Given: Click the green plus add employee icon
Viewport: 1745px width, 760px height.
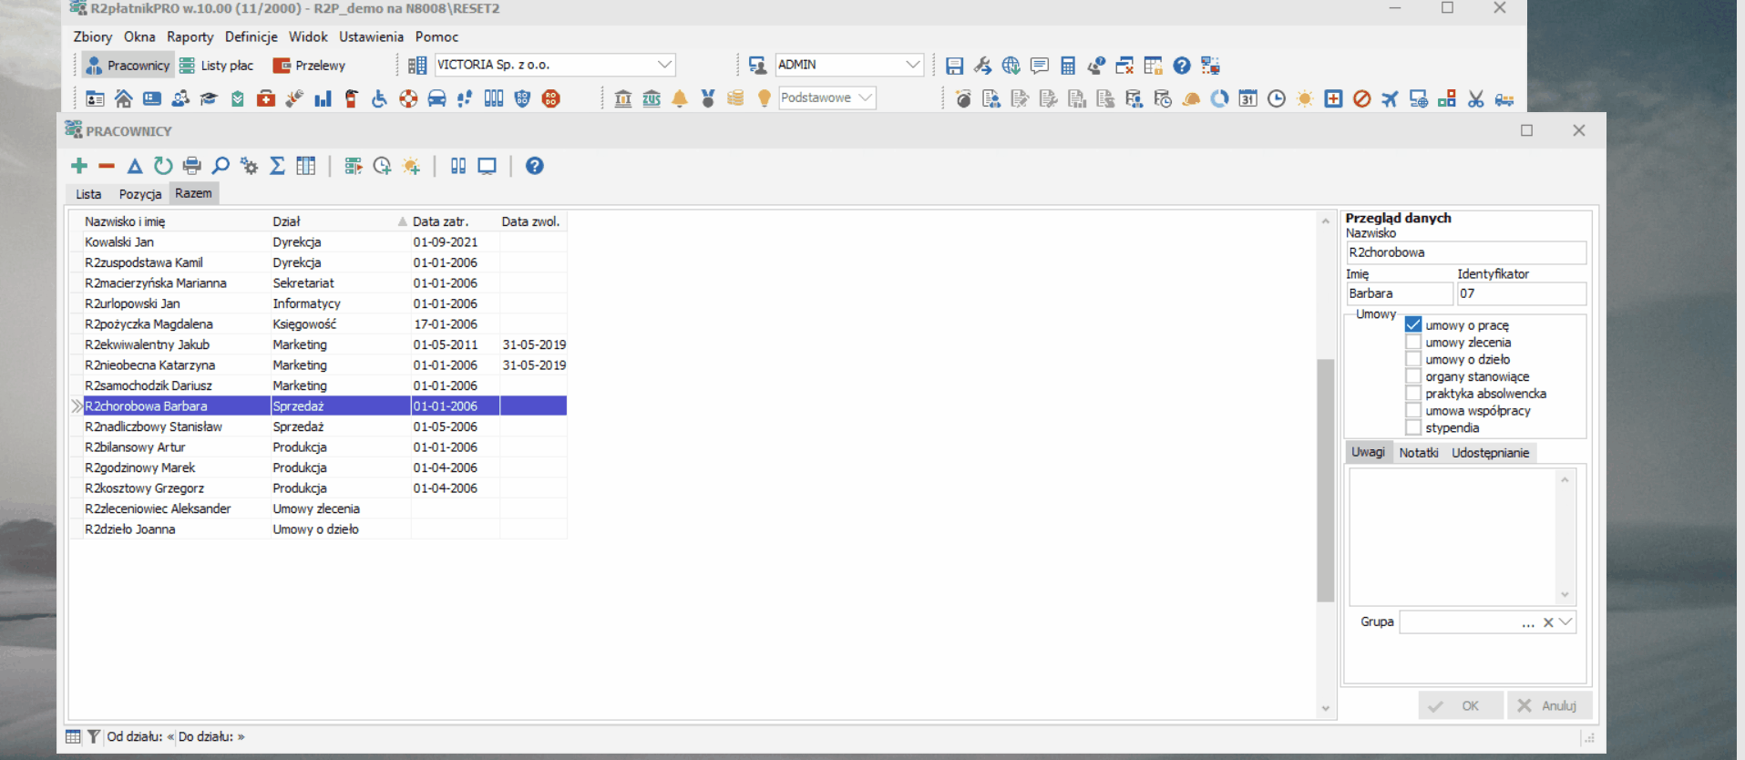Looking at the screenshot, I should pos(79,166).
